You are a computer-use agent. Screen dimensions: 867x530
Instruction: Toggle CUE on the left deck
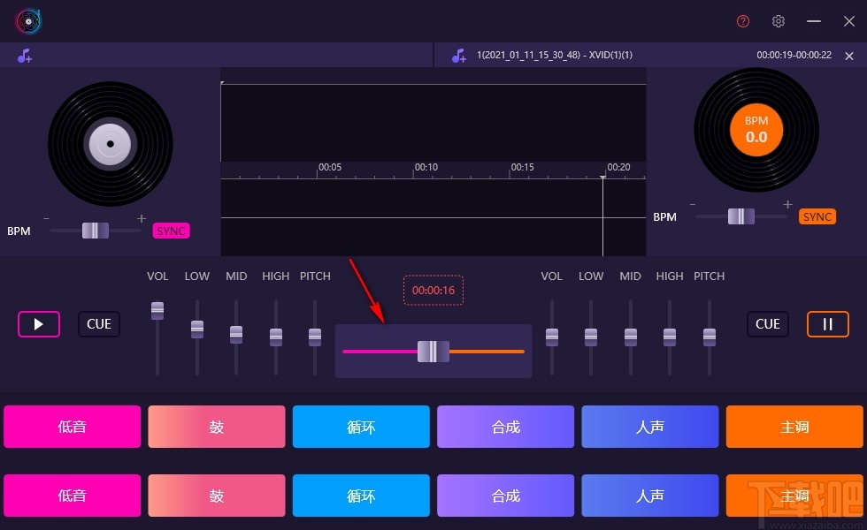(98, 324)
